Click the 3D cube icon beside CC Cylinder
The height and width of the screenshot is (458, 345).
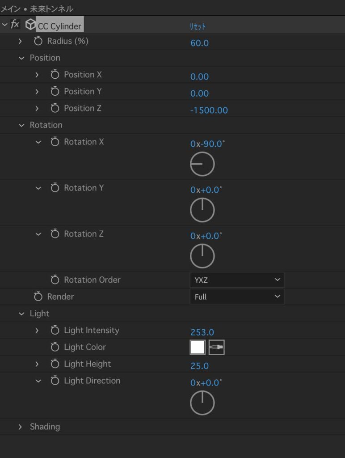(x=30, y=24)
